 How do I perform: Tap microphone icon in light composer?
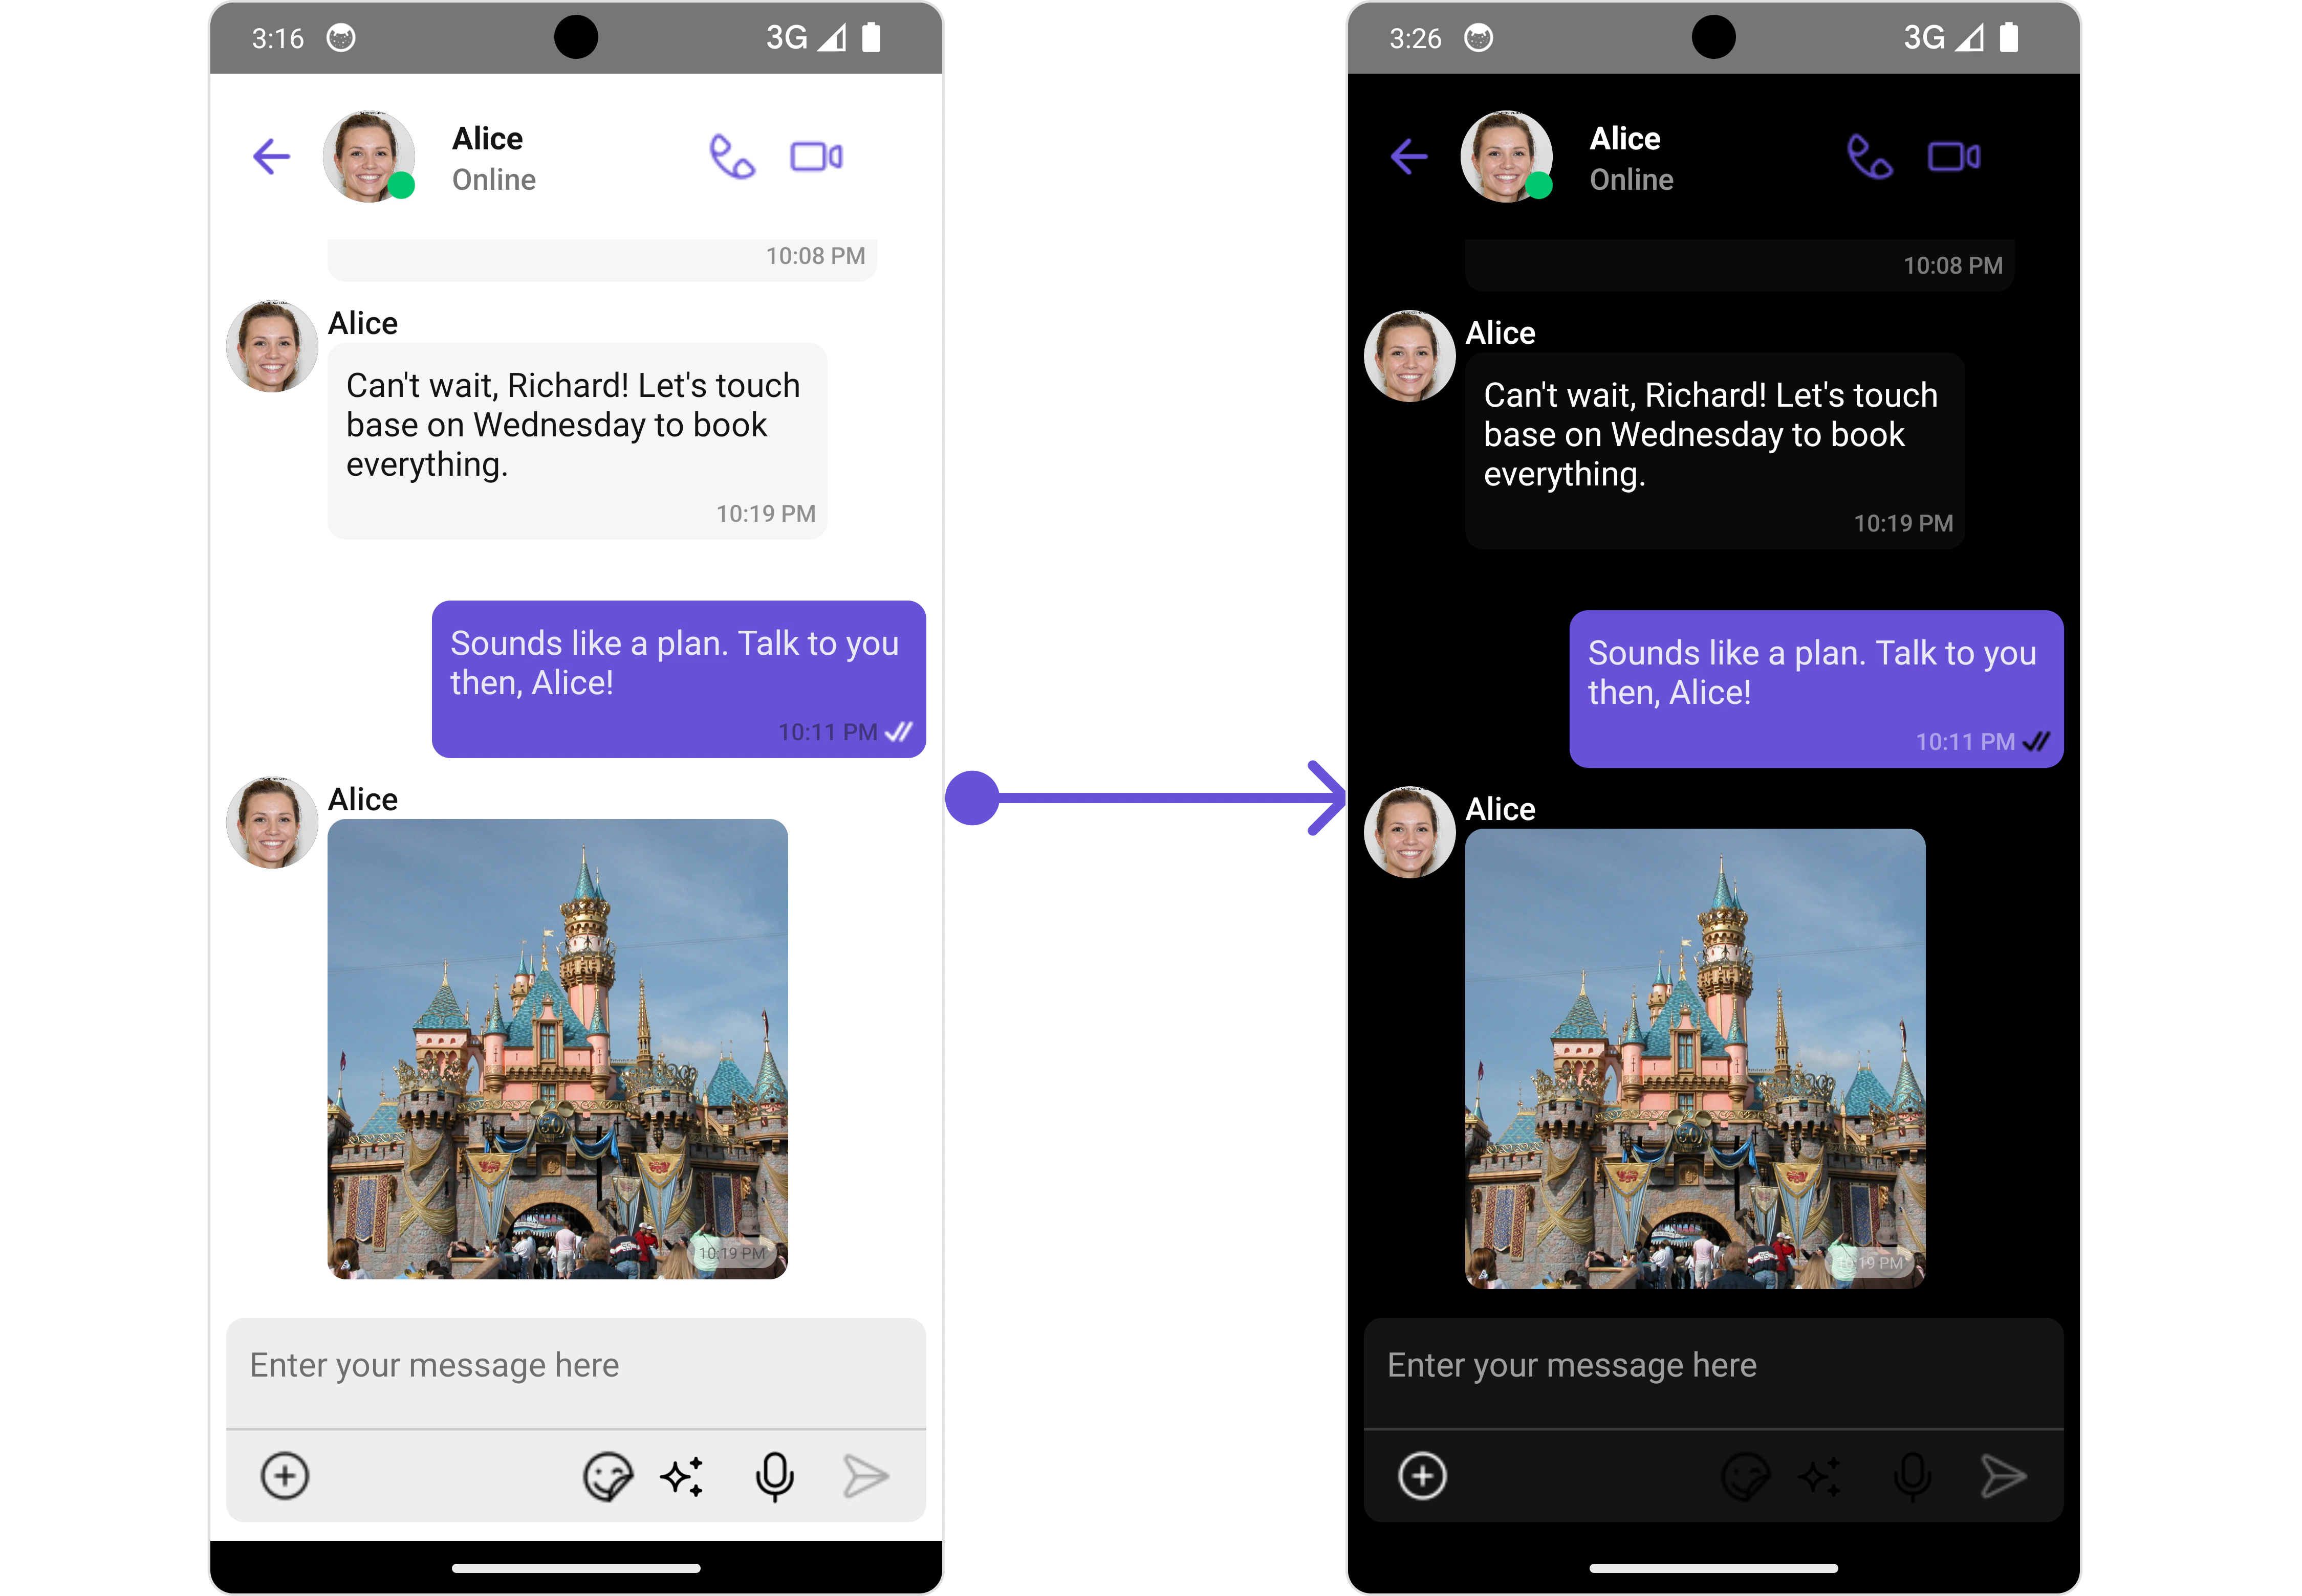(x=774, y=1476)
